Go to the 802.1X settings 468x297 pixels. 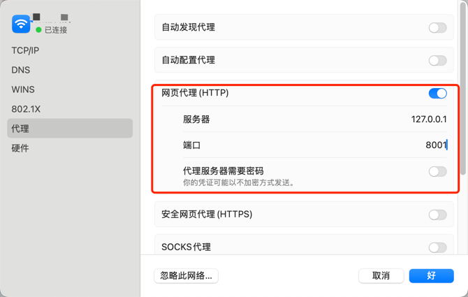coord(25,110)
